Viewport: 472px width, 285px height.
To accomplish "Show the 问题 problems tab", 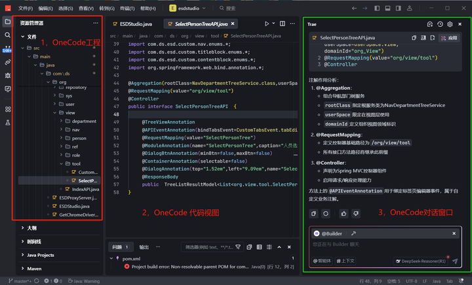I will click(121, 247).
